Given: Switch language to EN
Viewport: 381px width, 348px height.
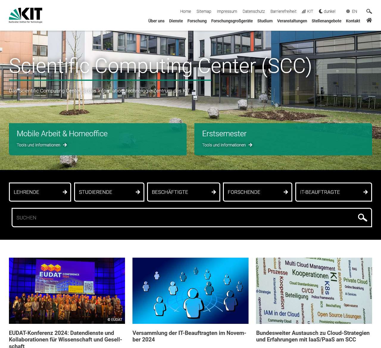Looking at the screenshot, I should (354, 11).
